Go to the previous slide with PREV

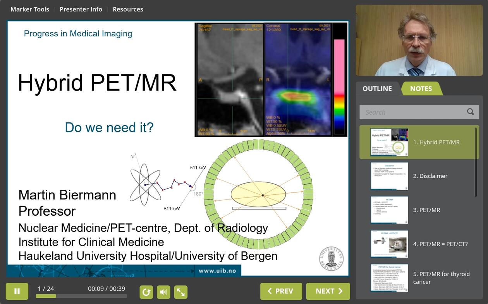281,291
